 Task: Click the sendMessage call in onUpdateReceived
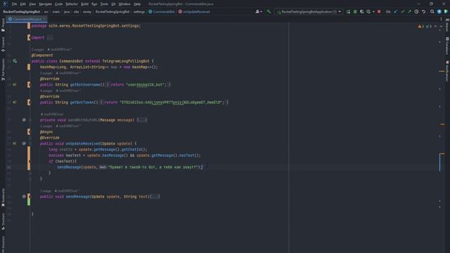(69, 167)
